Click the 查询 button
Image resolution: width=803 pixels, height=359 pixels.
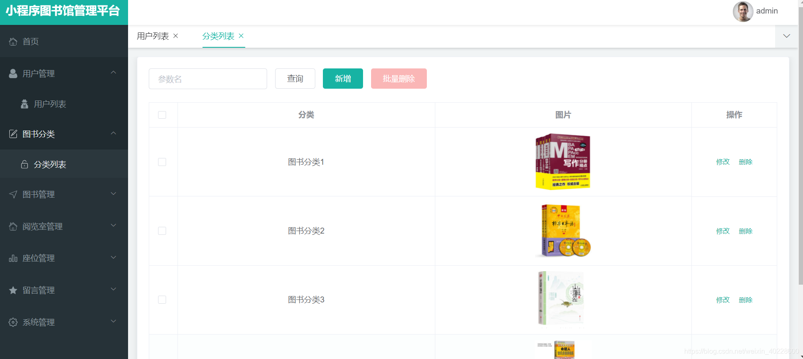[x=295, y=79]
